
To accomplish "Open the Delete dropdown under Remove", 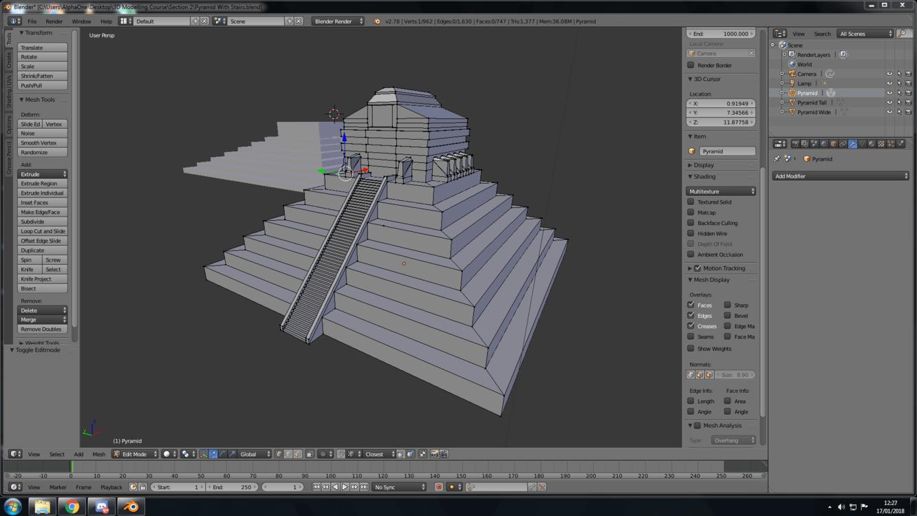I will [43, 310].
